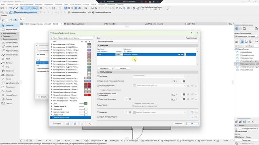The height and width of the screenshot is (145, 259).
Task: Click the Поиск Правил Графической Замены search field
Action: coord(72,38)
